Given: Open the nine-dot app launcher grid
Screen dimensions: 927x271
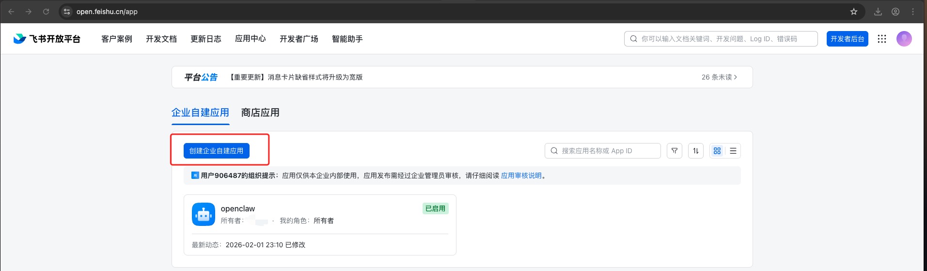Looking at the screenshot, I should (x=882, y=39).
